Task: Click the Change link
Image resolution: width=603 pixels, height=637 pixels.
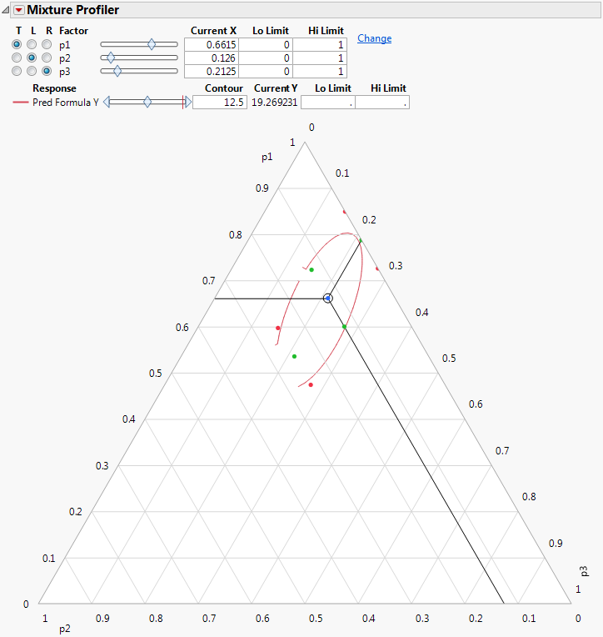Action: point(374,38)
